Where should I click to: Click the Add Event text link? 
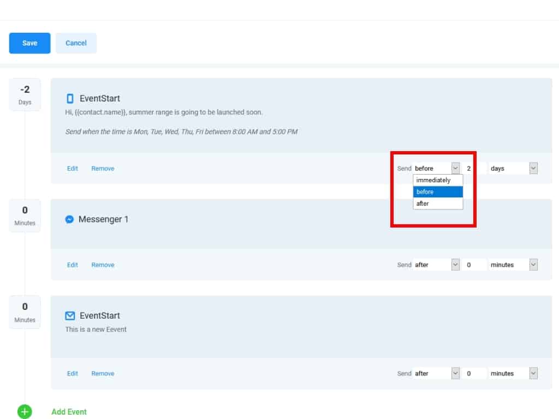[x=69, y=412]
